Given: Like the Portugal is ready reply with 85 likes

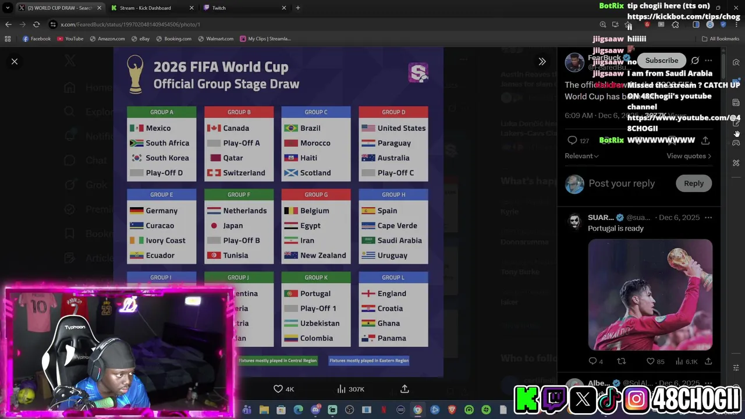Looking at the screenshot, I should (655, 361).
